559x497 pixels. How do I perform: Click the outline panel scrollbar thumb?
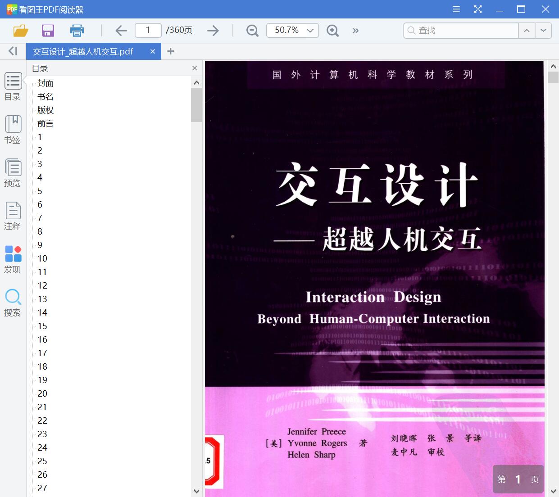click(x=196, y=105)
